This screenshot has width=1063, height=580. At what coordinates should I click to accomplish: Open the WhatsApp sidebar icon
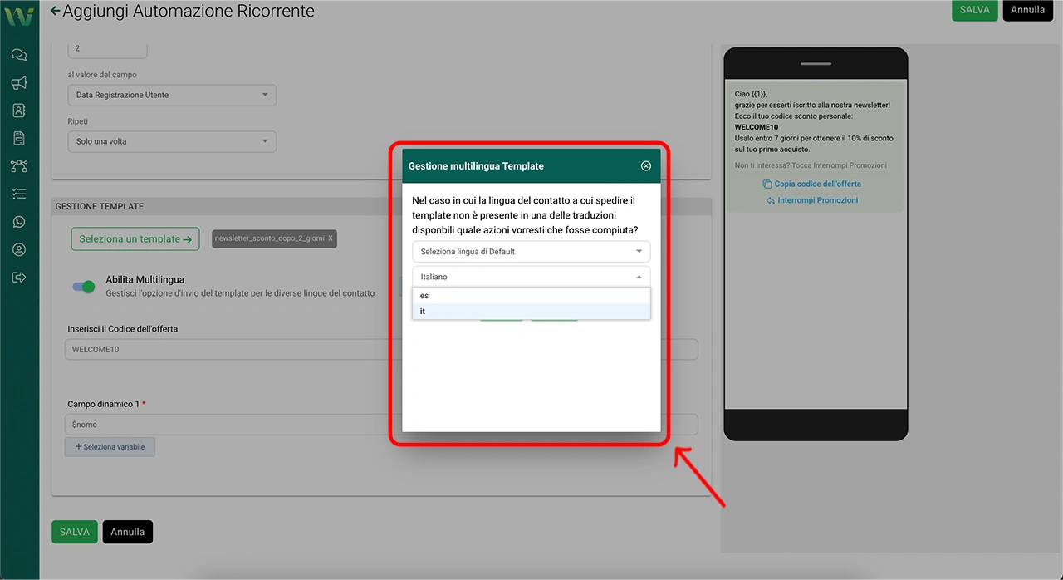19,222
